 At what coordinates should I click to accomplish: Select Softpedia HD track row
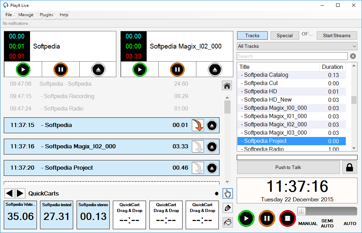click(x=292, y=92)
